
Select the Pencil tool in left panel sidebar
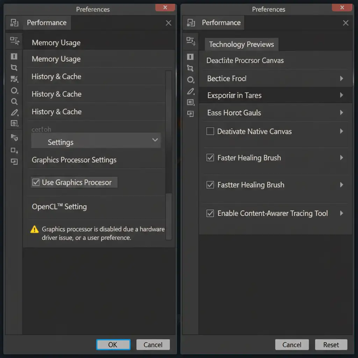14,113
